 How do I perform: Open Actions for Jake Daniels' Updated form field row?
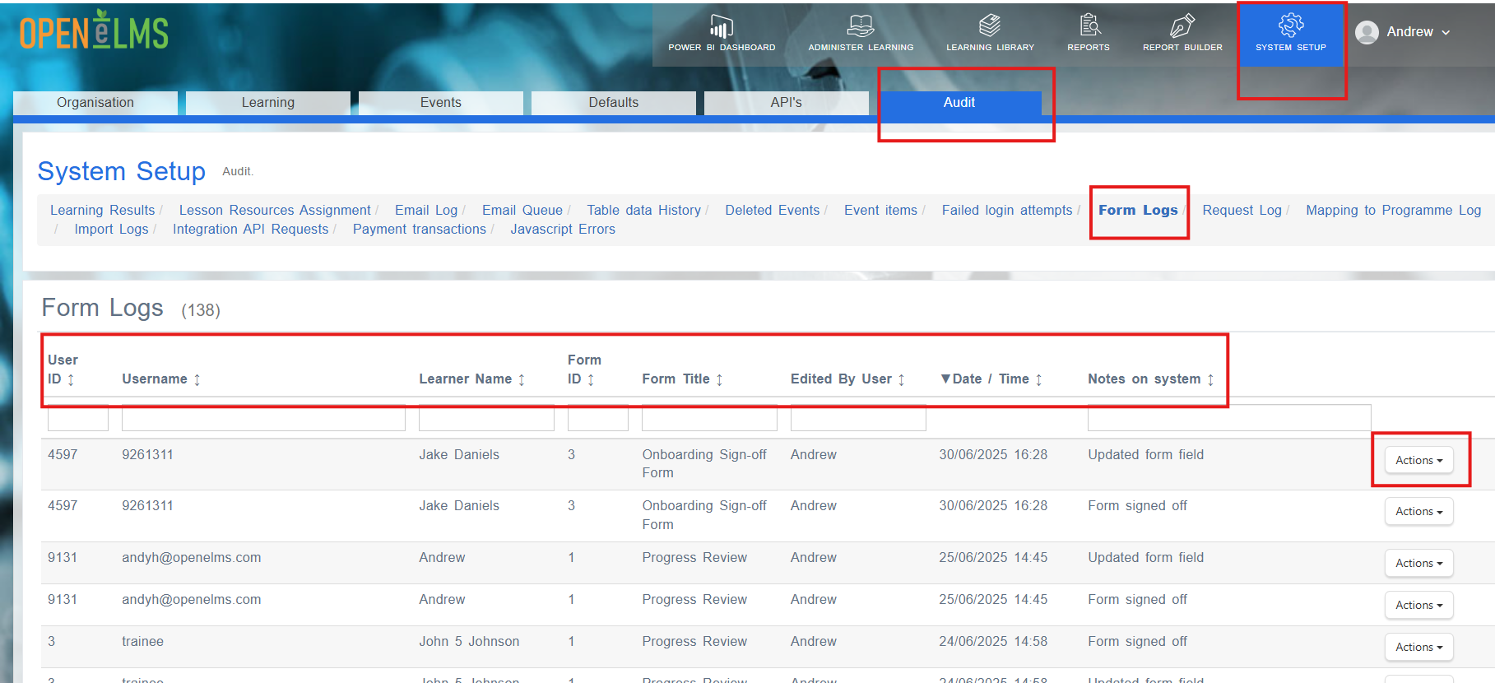point(1419,460)
